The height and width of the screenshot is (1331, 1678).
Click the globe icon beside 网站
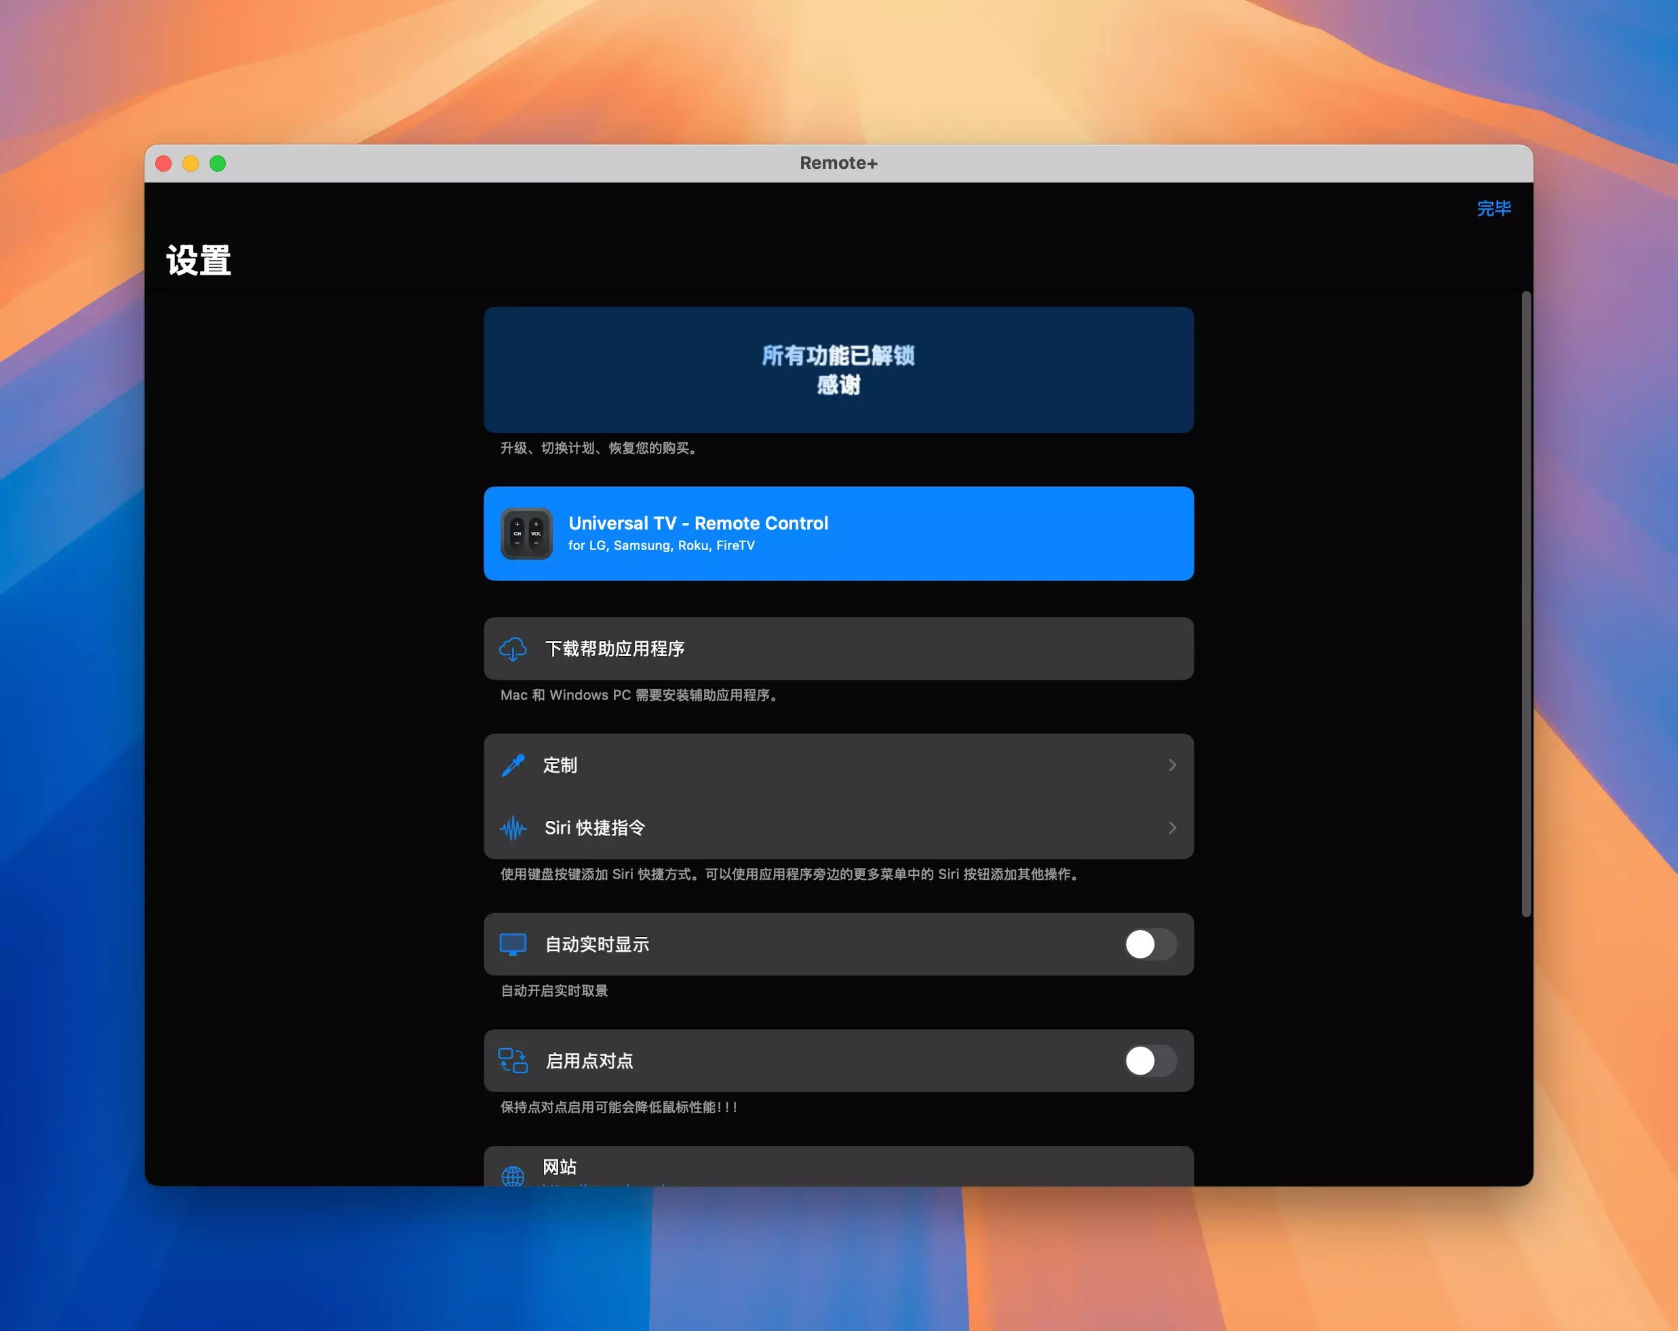(x=513, y=1176)
